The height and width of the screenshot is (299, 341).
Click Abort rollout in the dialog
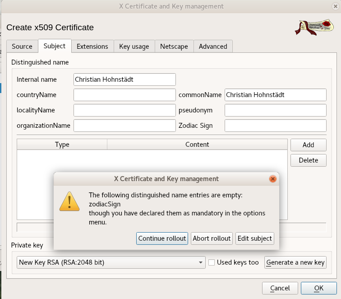click(x=212, y=238)
